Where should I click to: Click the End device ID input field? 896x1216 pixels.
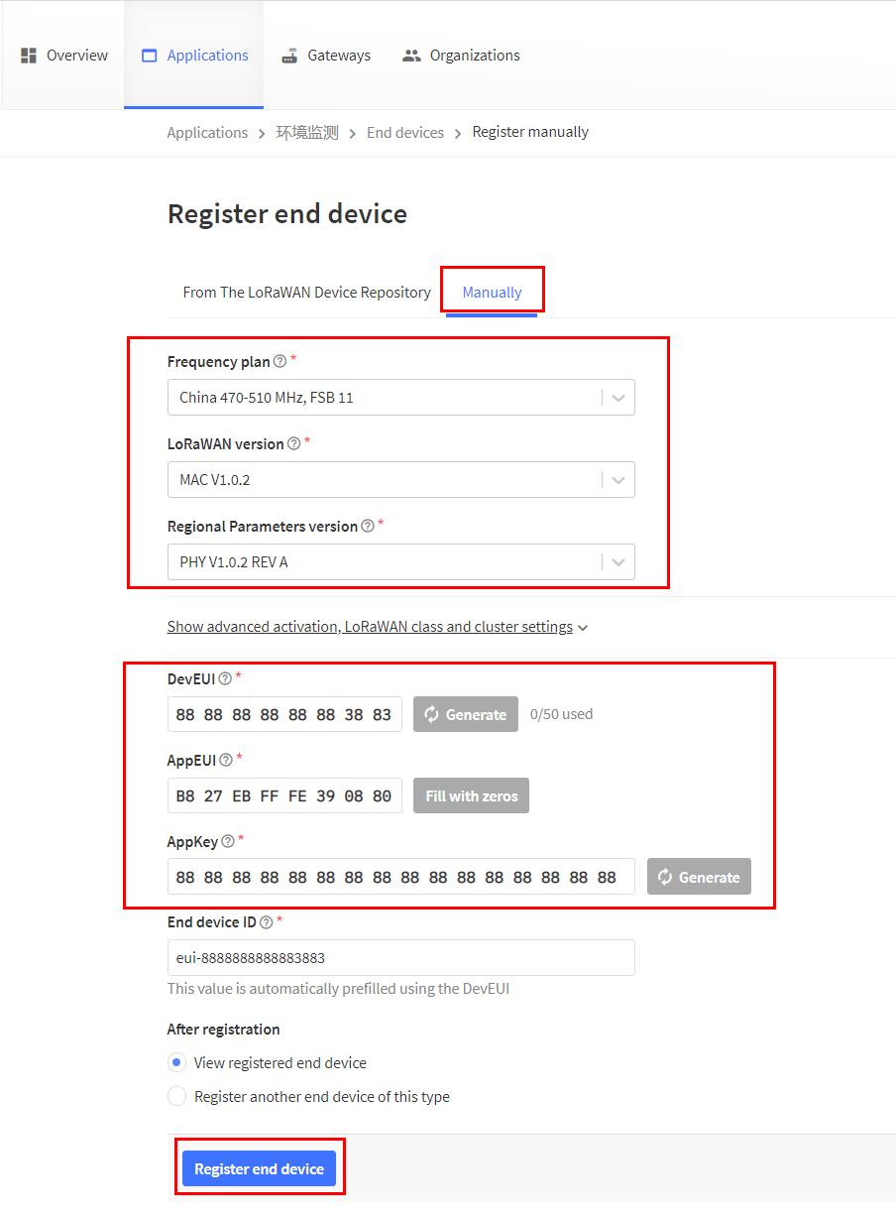(400, 958)
